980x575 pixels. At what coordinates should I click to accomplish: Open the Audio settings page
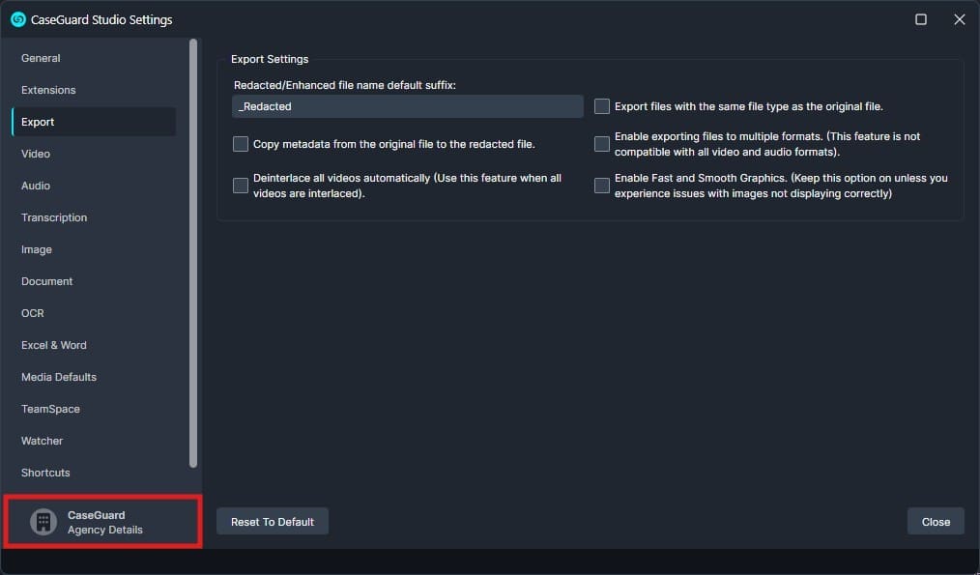pyautogui.click(x=35, y=186)
